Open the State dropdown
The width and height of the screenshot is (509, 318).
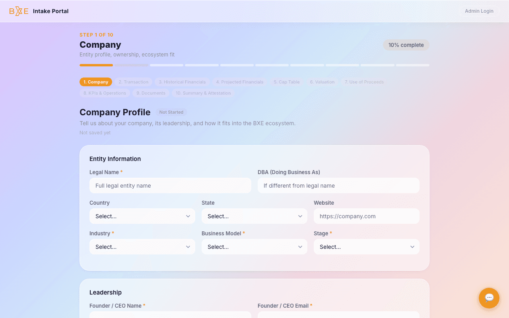tap(254, 216)
